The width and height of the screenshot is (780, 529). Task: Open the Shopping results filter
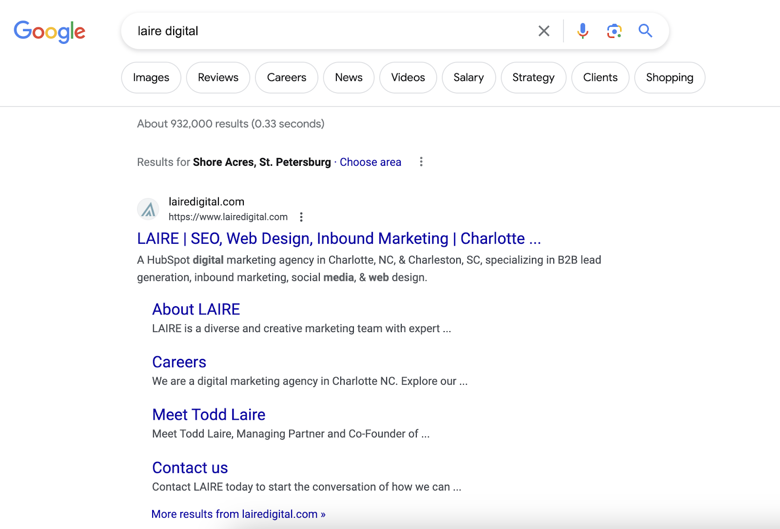click(669, 77)
